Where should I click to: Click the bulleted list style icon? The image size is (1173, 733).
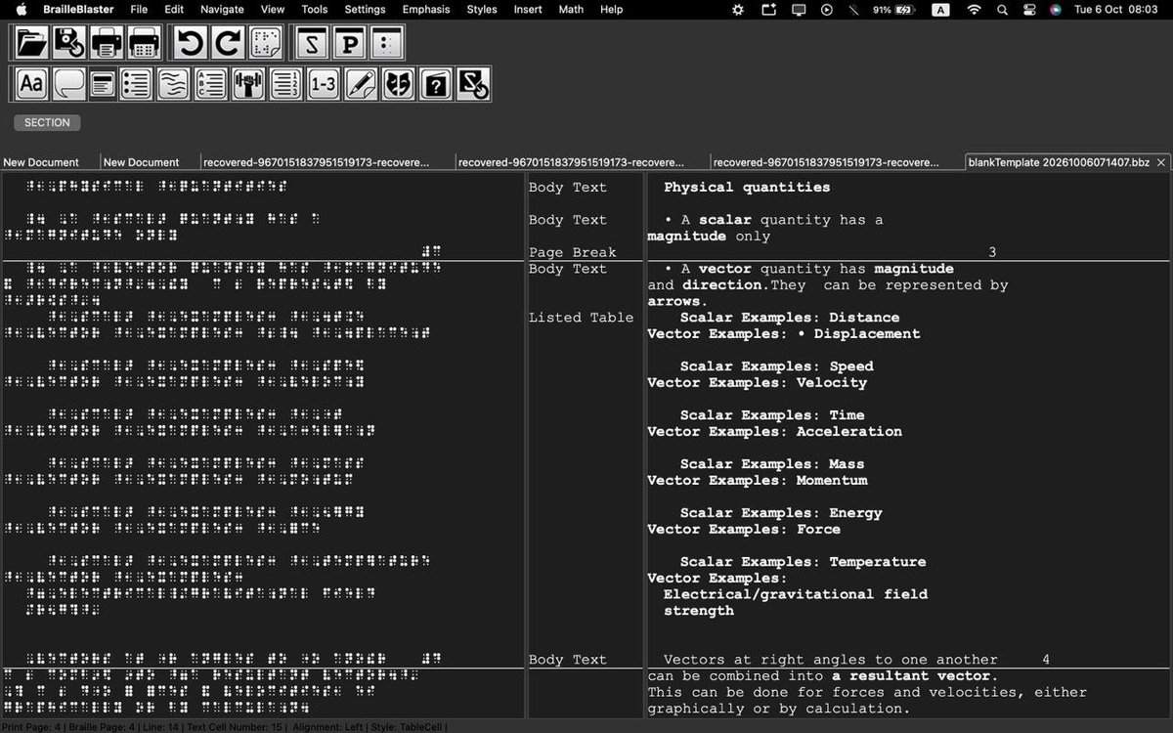click(136, 84)
